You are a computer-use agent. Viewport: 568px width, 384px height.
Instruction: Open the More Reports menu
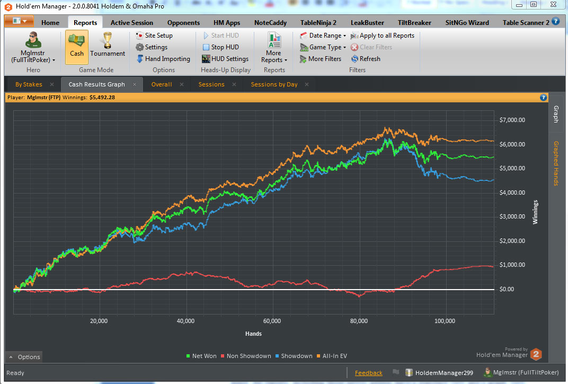pos(274,48)
